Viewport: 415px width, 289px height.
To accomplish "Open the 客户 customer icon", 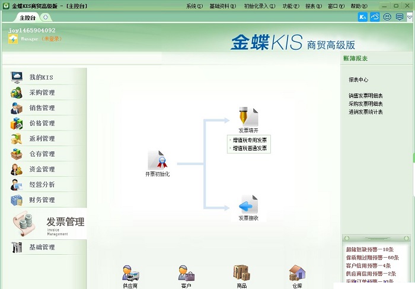I will [x=186, y=273].
